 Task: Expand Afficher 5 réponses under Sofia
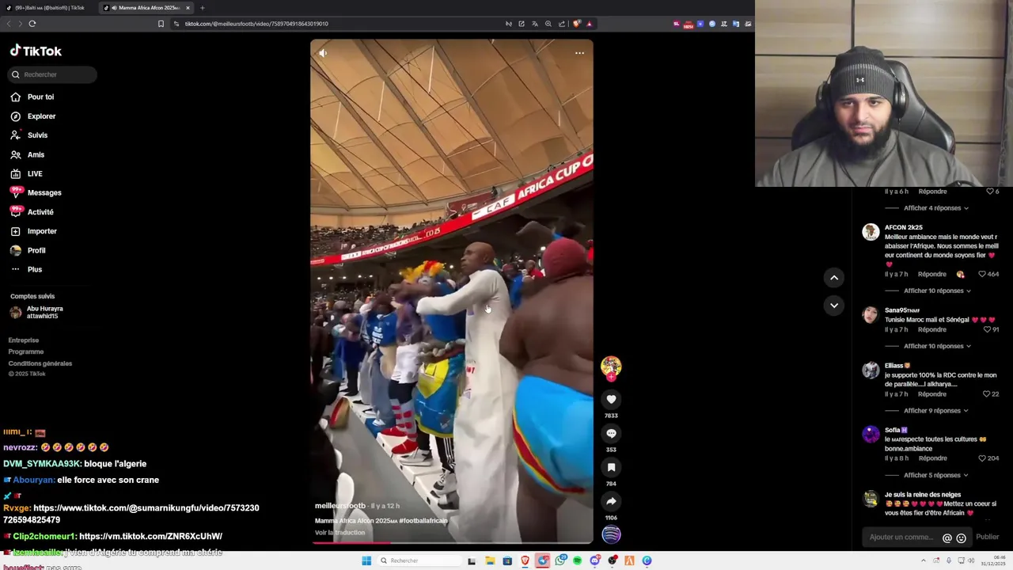click(936, 475)
